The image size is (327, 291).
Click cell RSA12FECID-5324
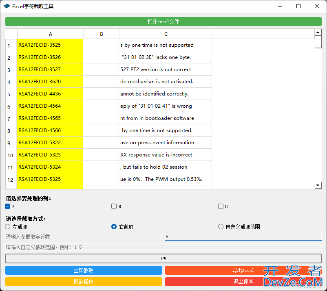(50, 167)
